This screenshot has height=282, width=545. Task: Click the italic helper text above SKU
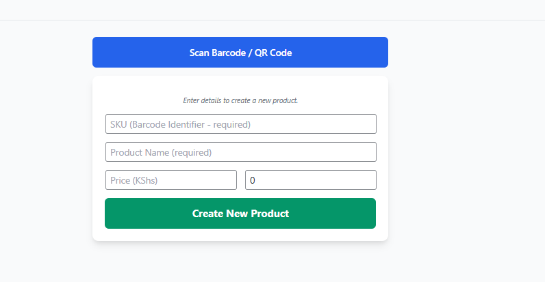pos(240,100)
